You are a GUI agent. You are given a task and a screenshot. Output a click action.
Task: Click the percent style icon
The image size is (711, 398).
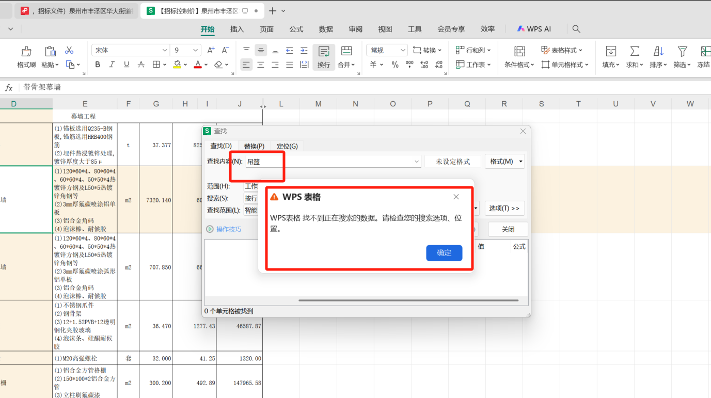pos(395,65)
